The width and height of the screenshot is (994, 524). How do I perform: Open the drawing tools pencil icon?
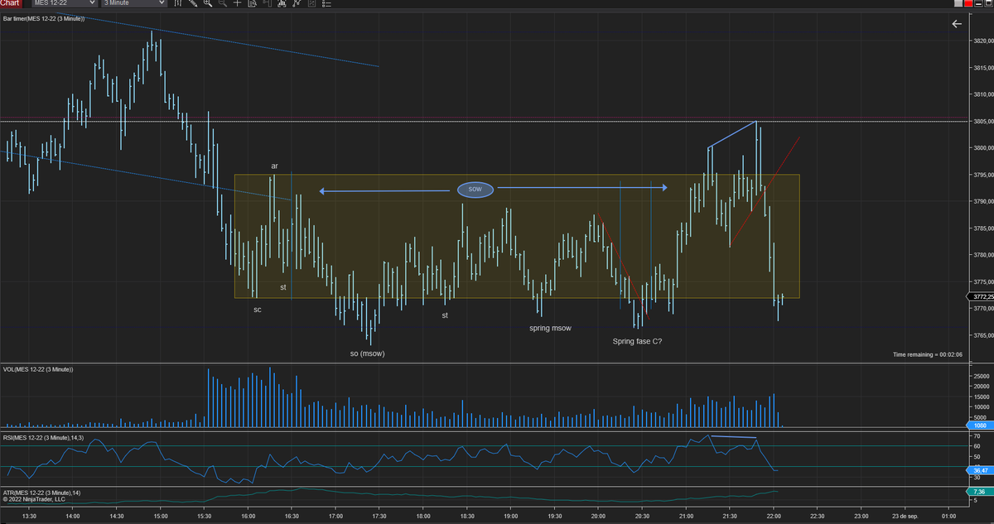tap(193, 3)
